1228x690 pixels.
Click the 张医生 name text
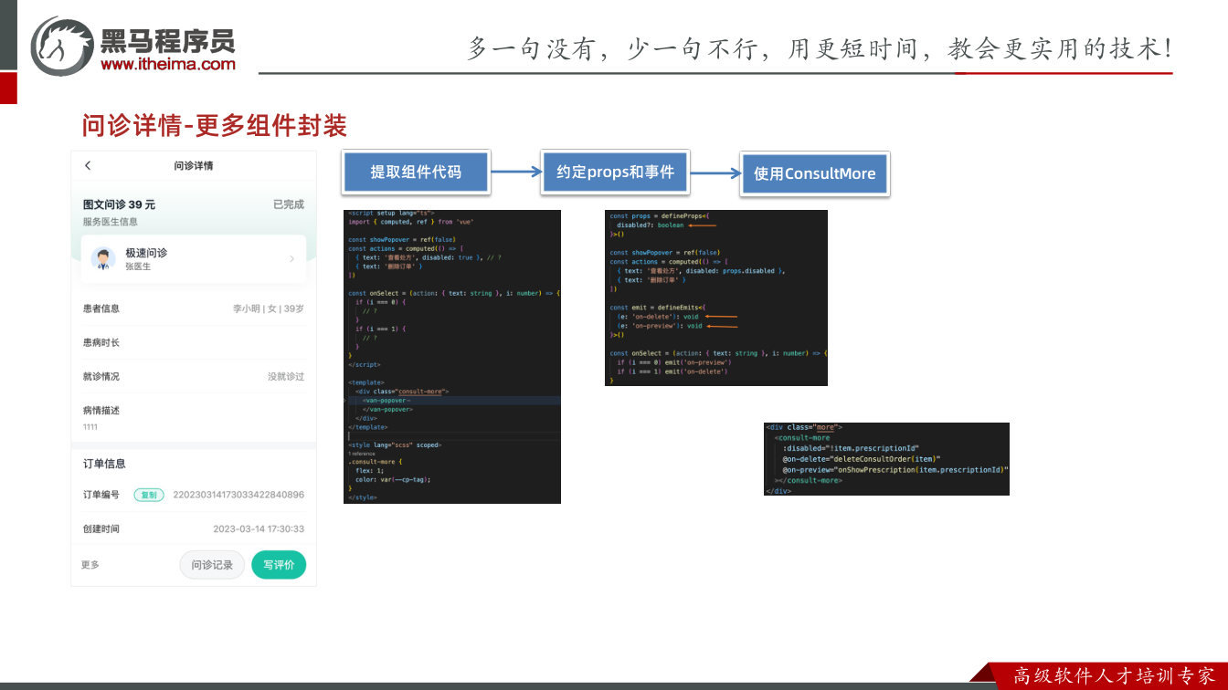138,267
